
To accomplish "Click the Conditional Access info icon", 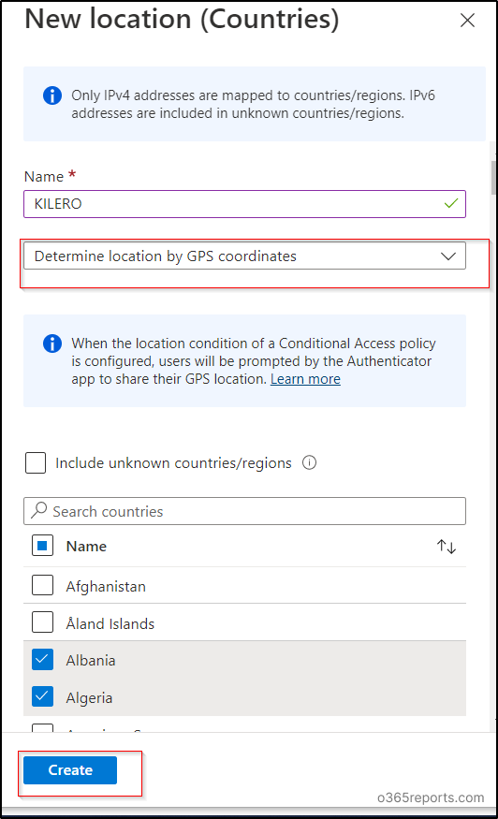I will (52, 344).
